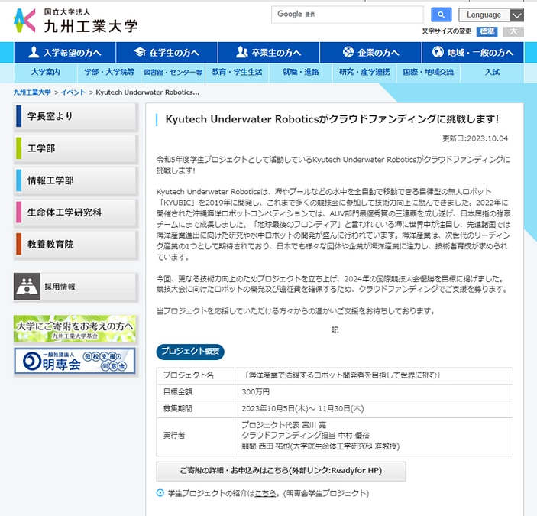This screenshot has height=516, width=537.
Task: Click into the Google search field
Action: click(348, 15)
